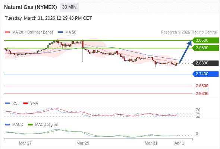Viewport: 220px width, 149px height.
Task: Click the Mar 27 date axis label
Action: tap(25, 143)
